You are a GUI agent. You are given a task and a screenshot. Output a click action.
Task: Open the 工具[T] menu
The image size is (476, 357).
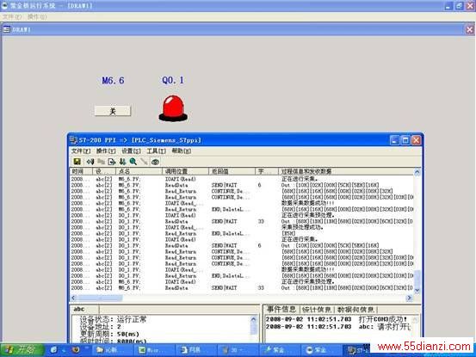pyautogui.click(x=156, y=151)
